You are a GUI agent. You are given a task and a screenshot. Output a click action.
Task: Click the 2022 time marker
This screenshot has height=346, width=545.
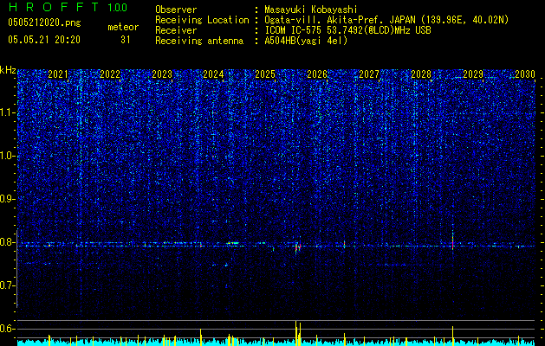coord(110,74)
